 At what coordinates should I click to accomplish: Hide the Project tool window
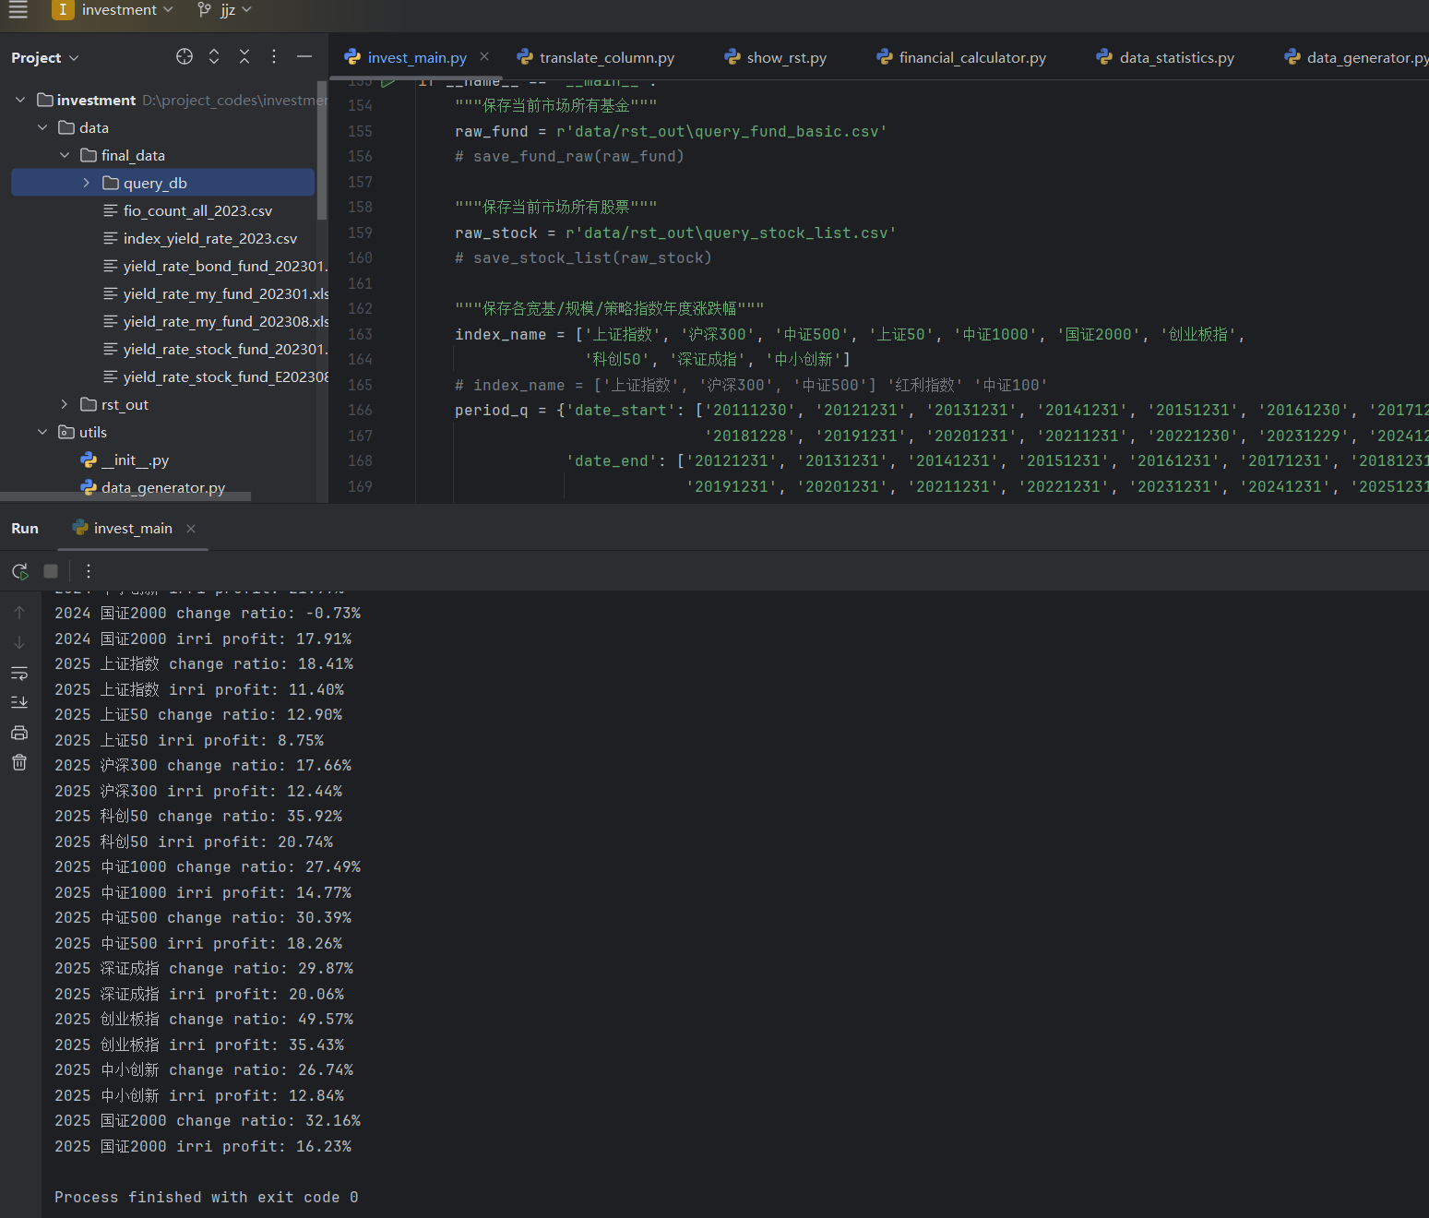(x=304, y=57)
